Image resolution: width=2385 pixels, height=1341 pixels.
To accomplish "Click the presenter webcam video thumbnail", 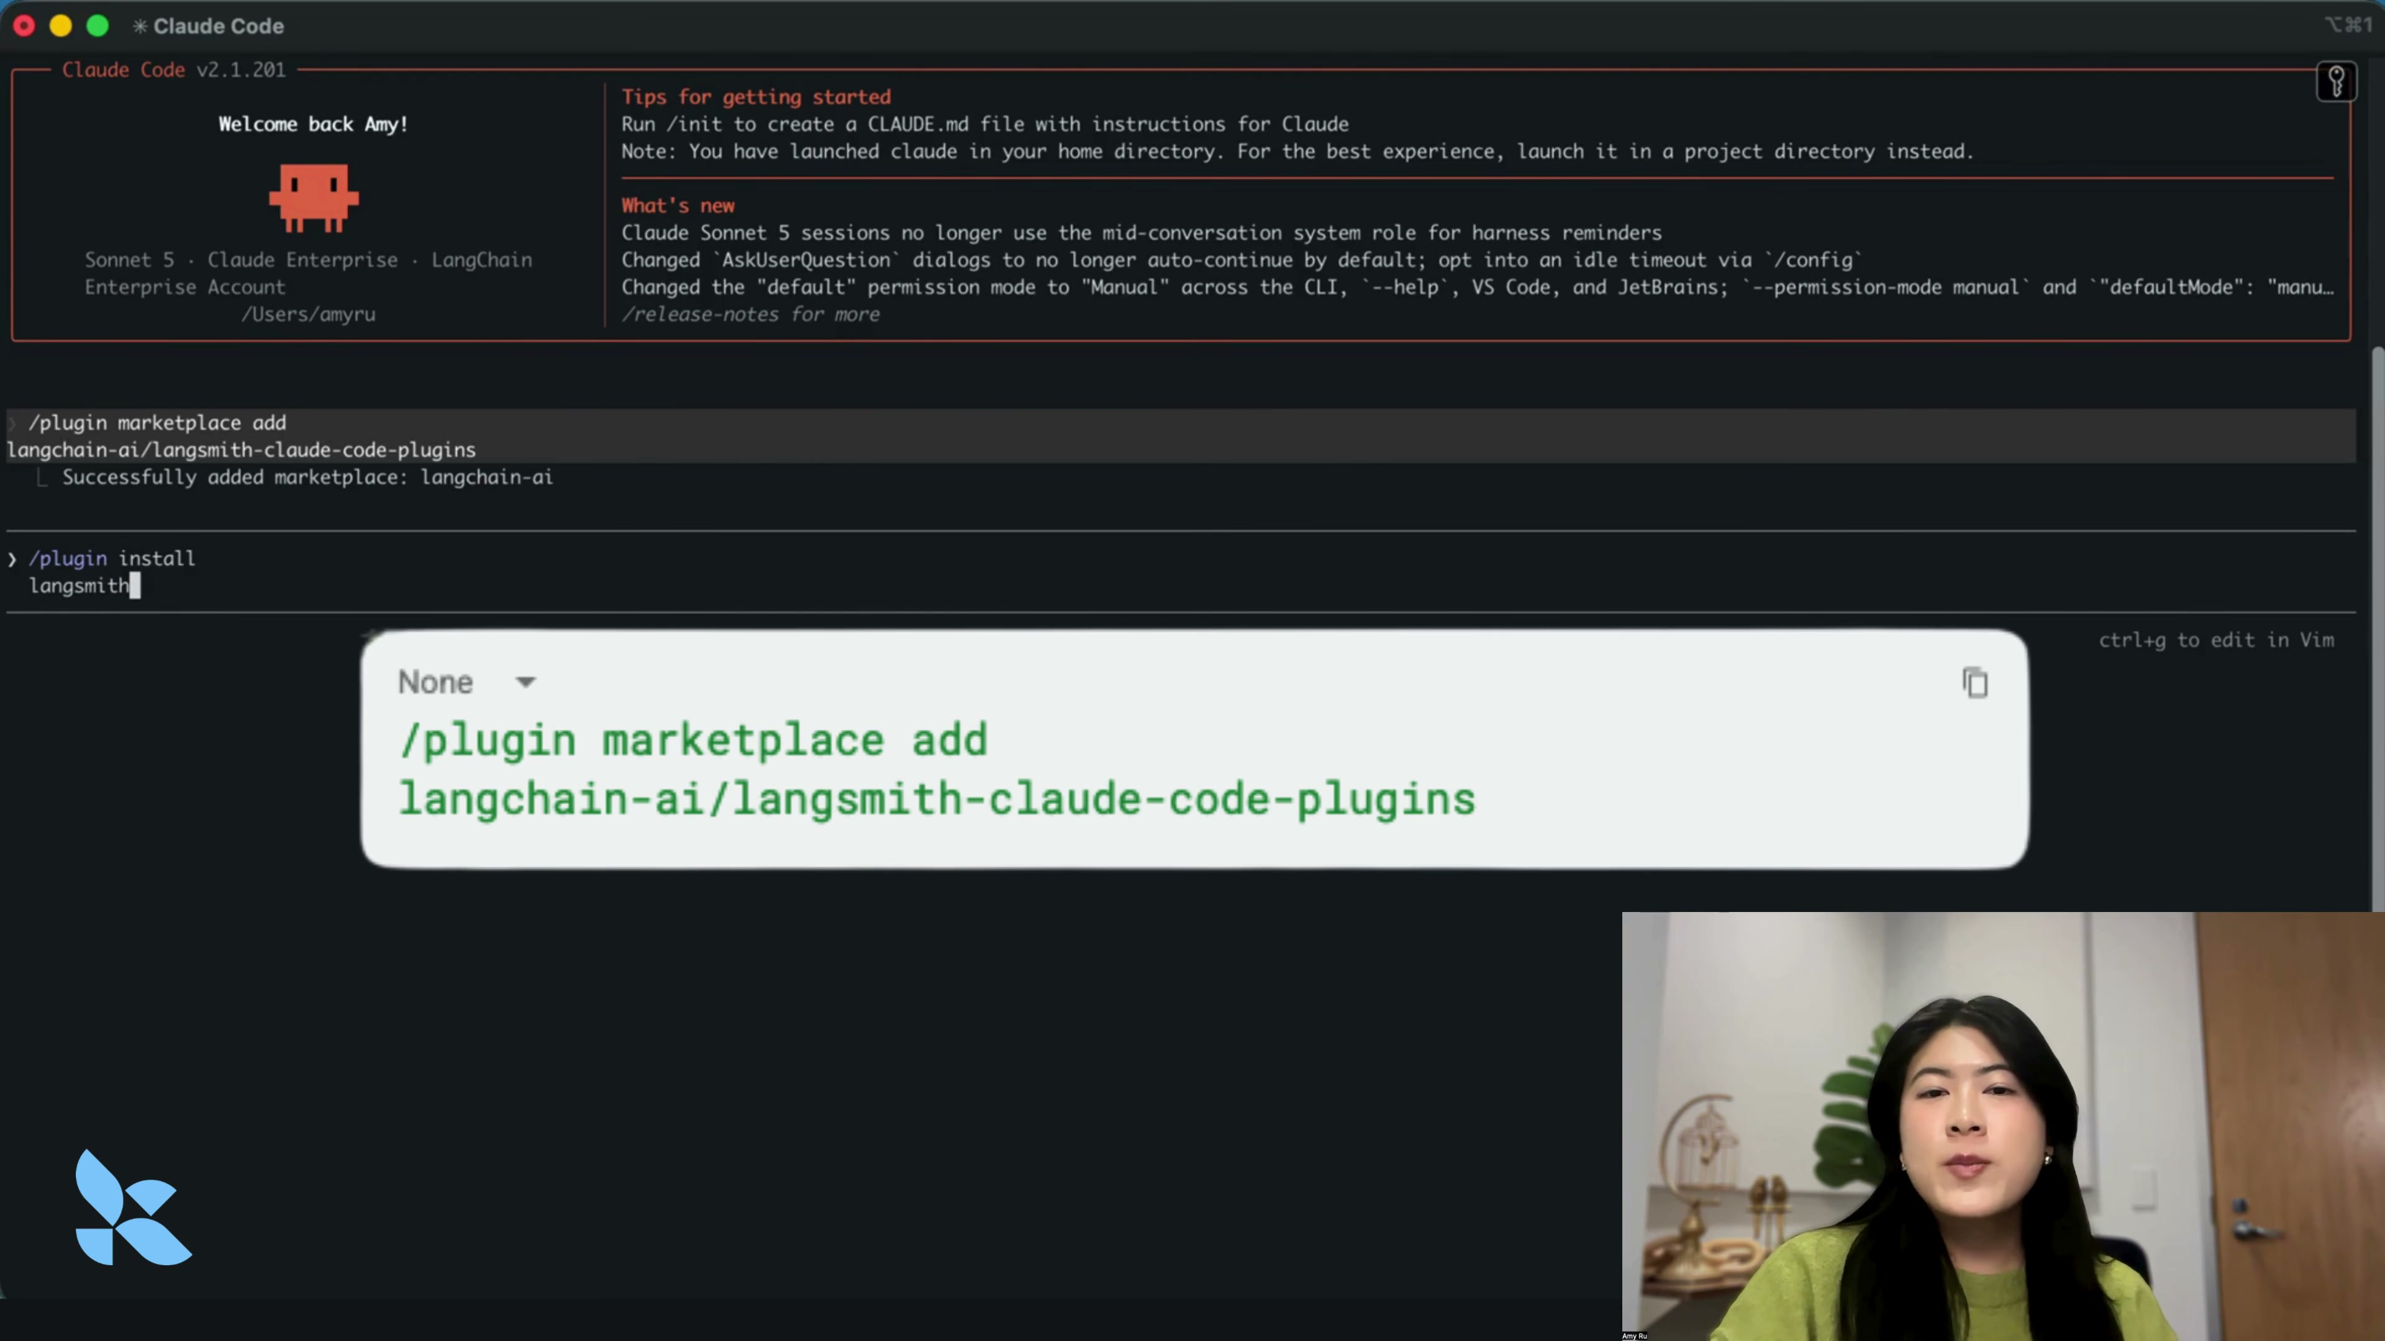I will pos(2002,1126).
